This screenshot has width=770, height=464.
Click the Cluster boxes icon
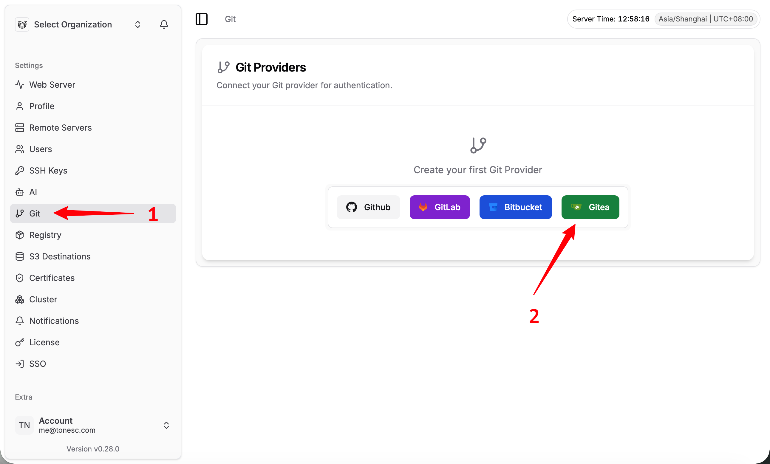20,299
